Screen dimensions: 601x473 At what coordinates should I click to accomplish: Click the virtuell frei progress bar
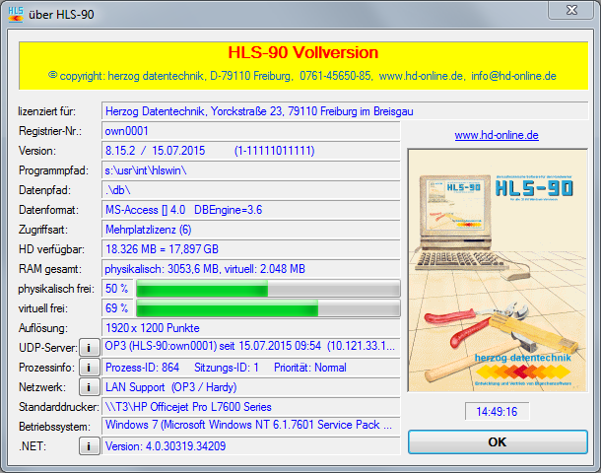coord(267,308)
